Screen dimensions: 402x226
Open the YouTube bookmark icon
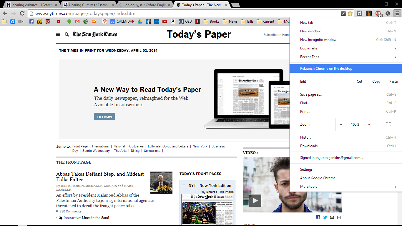click(x=165, y=21)
